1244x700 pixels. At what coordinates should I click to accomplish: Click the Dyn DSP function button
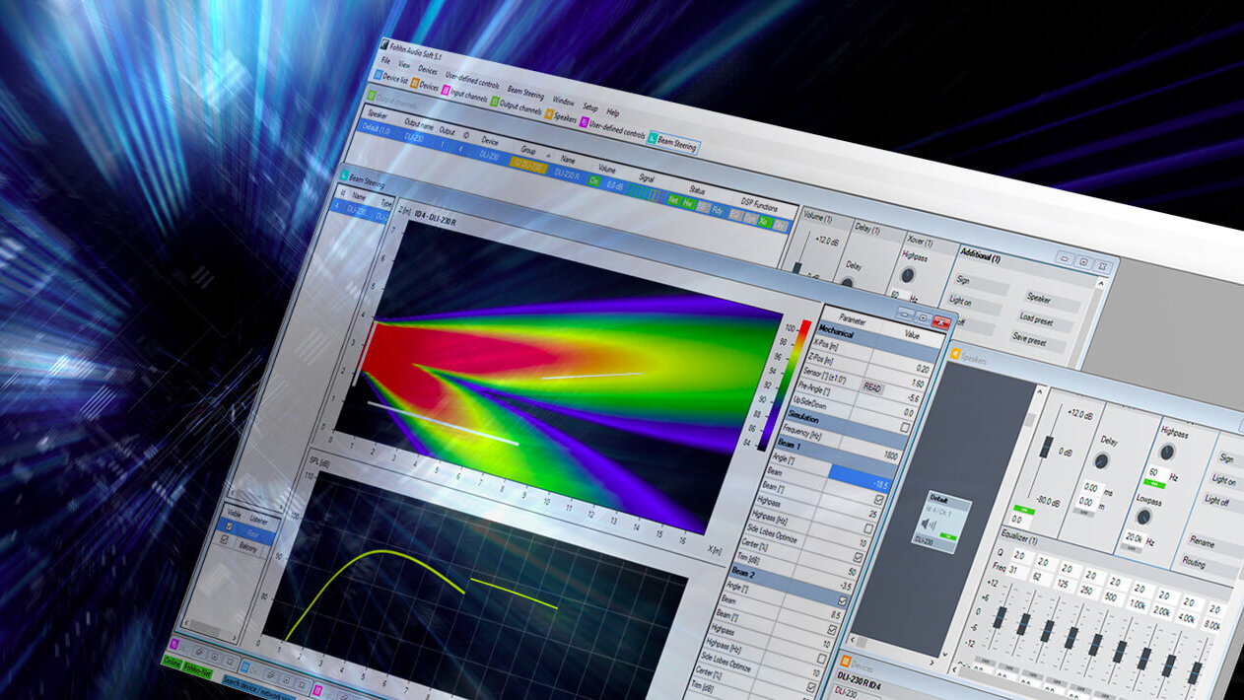pyautogui.click(x=750, y=217)
